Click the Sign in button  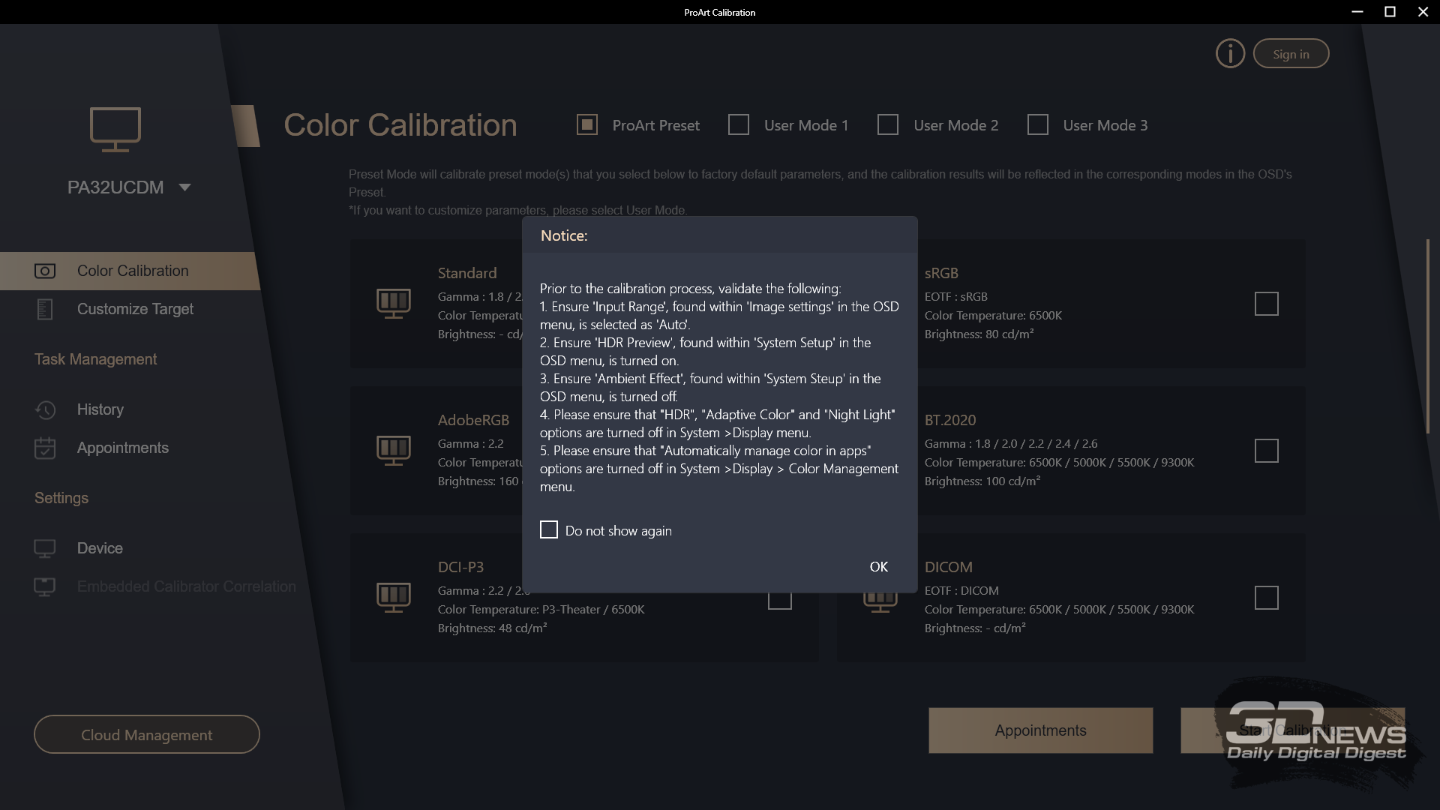coord(1291,54)
